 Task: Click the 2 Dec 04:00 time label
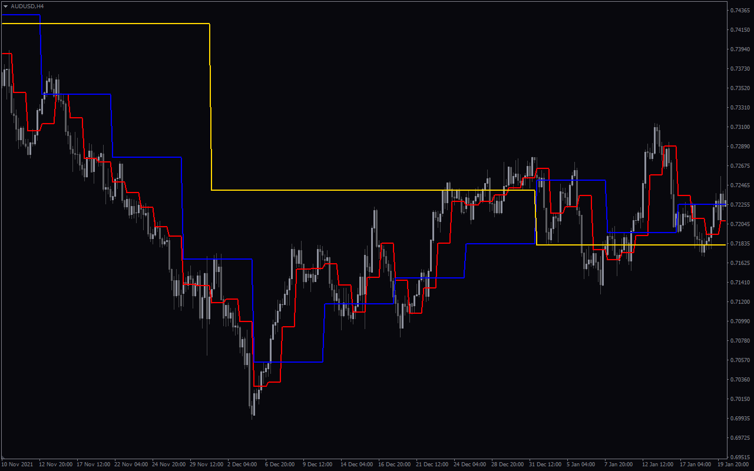point(242,465)
